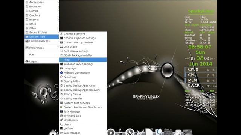This screenshot has width=241, height=135.
Task: Click the Keyboard layout settings icon
Action: click(61, 64)
